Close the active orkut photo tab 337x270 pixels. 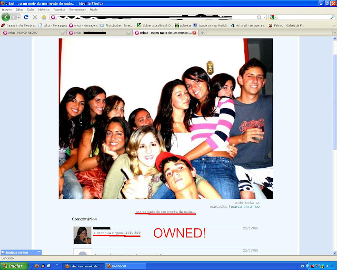click(194, 33)
